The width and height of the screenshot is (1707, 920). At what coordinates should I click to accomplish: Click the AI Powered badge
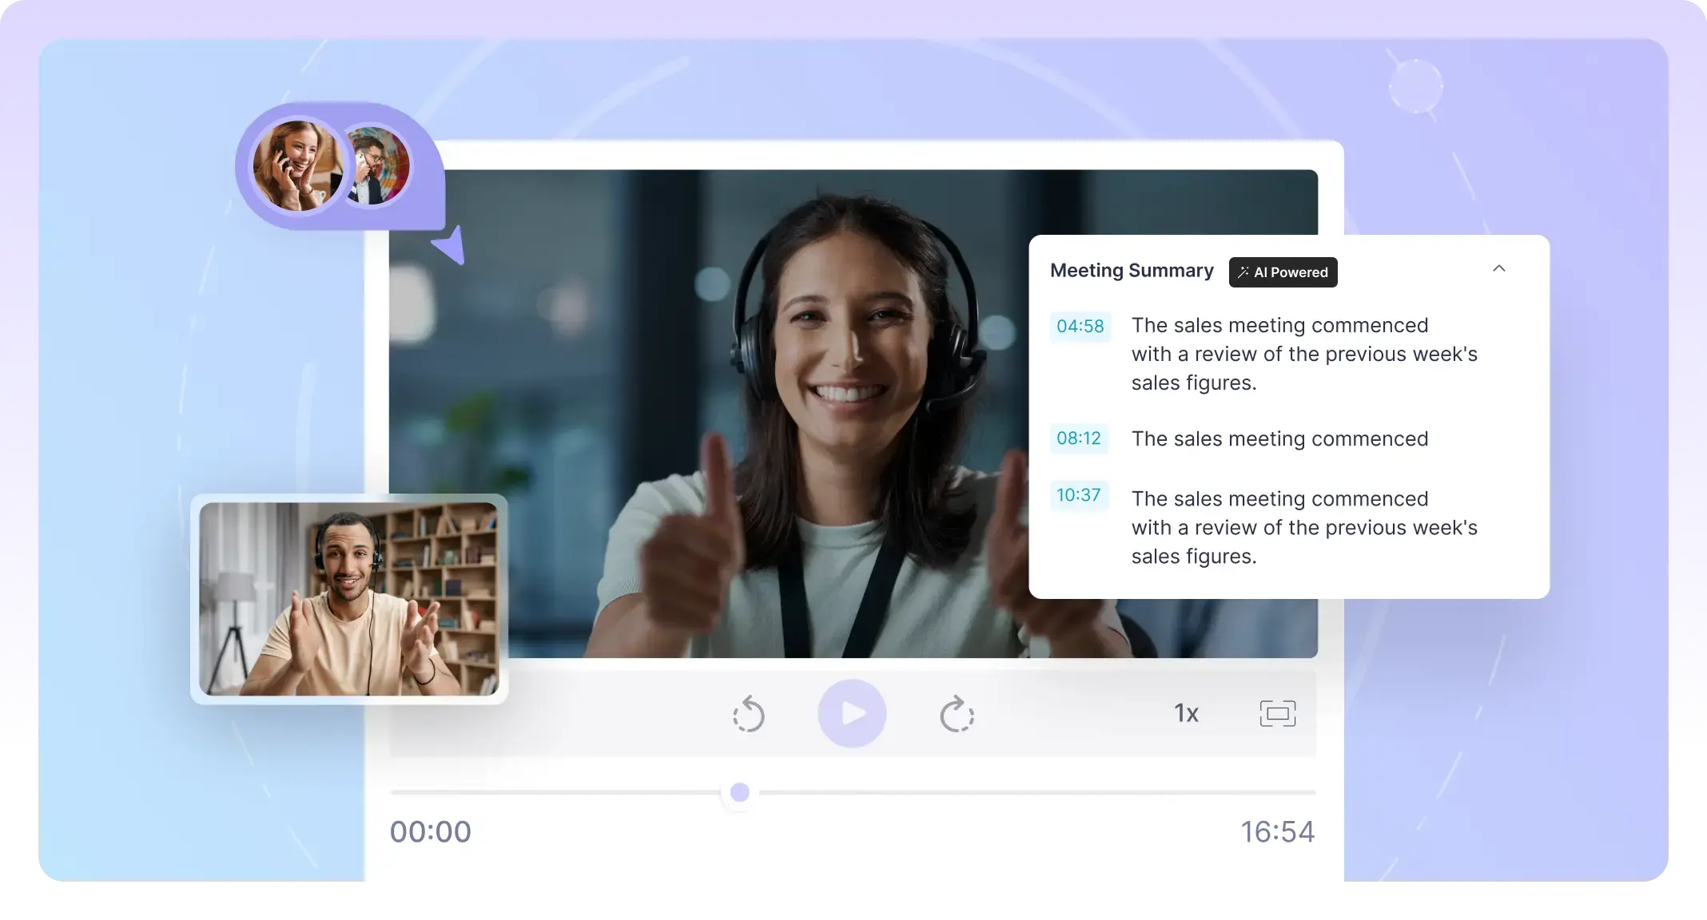[x=1283, y=272]
